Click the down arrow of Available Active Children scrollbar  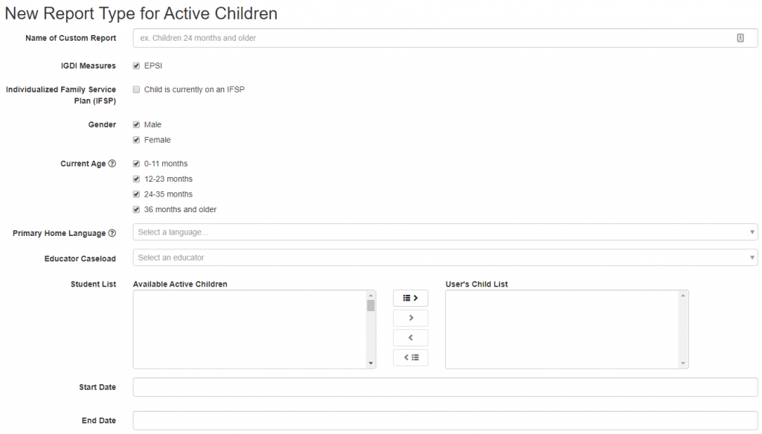[371, 363]
